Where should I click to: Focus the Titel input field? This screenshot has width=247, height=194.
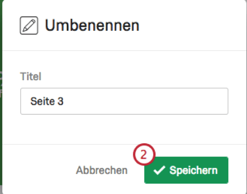tap(124, 101)
